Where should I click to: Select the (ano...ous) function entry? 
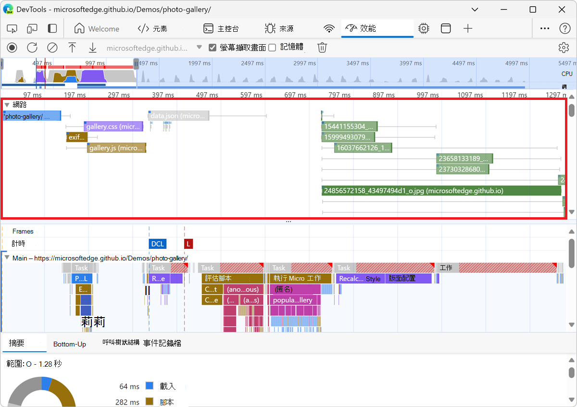click(x=243, y=289)
